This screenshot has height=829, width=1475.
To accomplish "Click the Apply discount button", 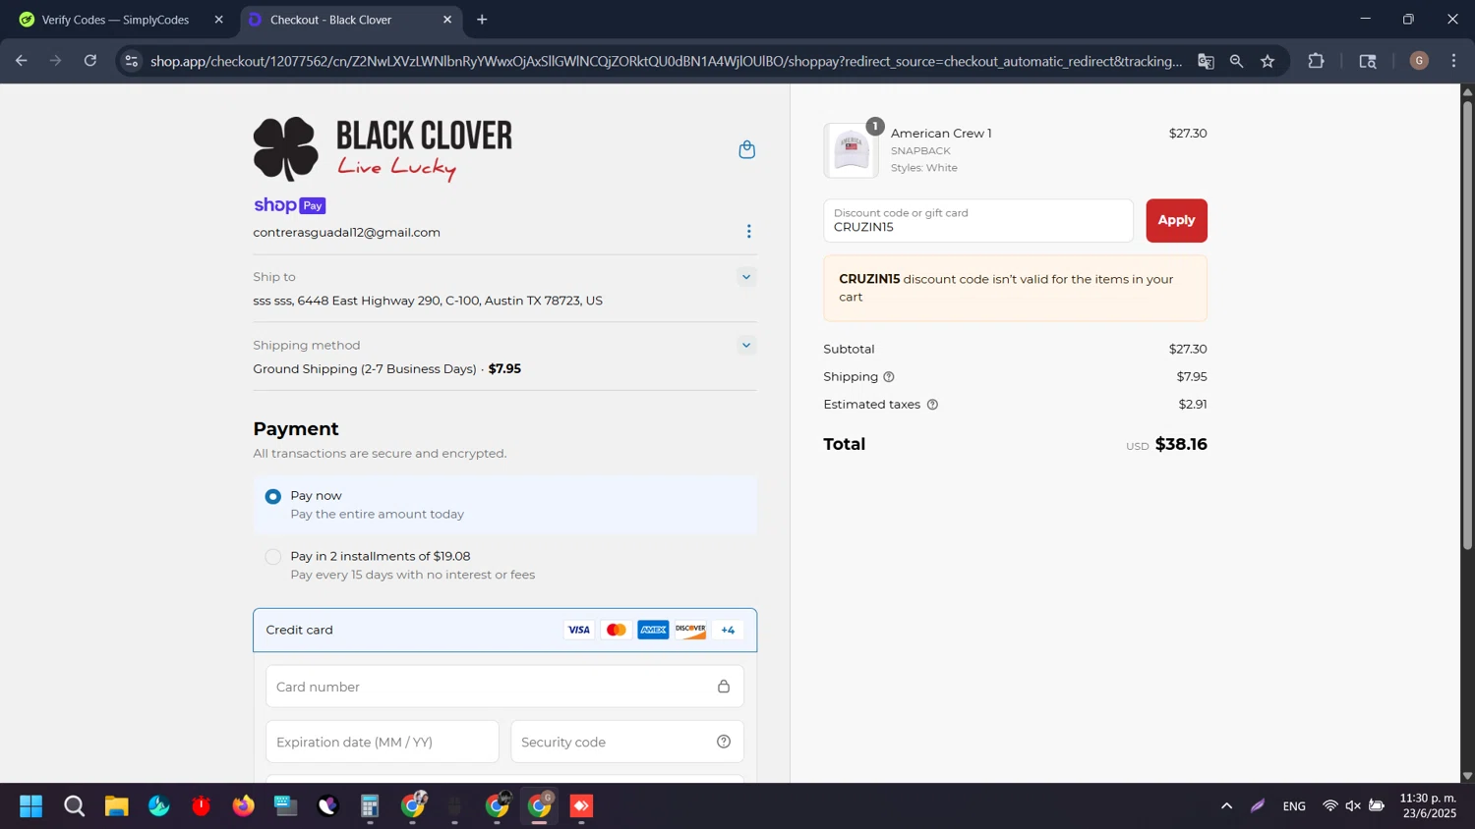I will (1176, 220).
